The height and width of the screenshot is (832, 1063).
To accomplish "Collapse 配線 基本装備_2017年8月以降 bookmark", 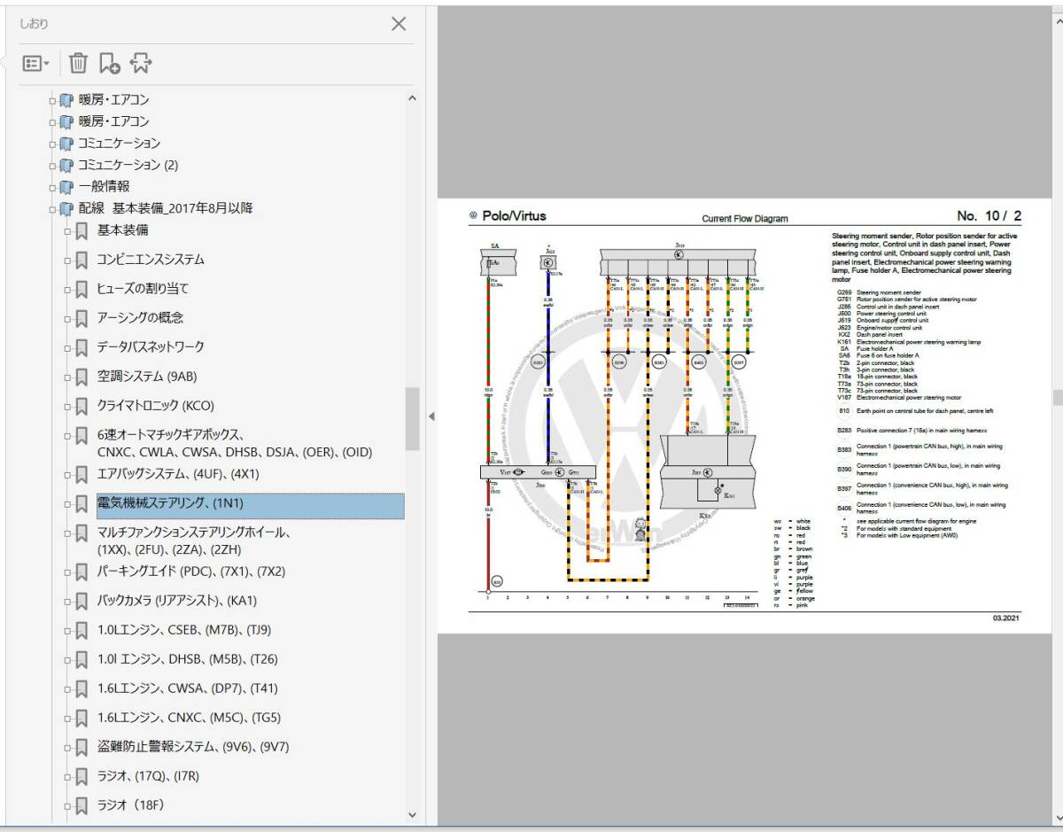I will click(52, 209).
